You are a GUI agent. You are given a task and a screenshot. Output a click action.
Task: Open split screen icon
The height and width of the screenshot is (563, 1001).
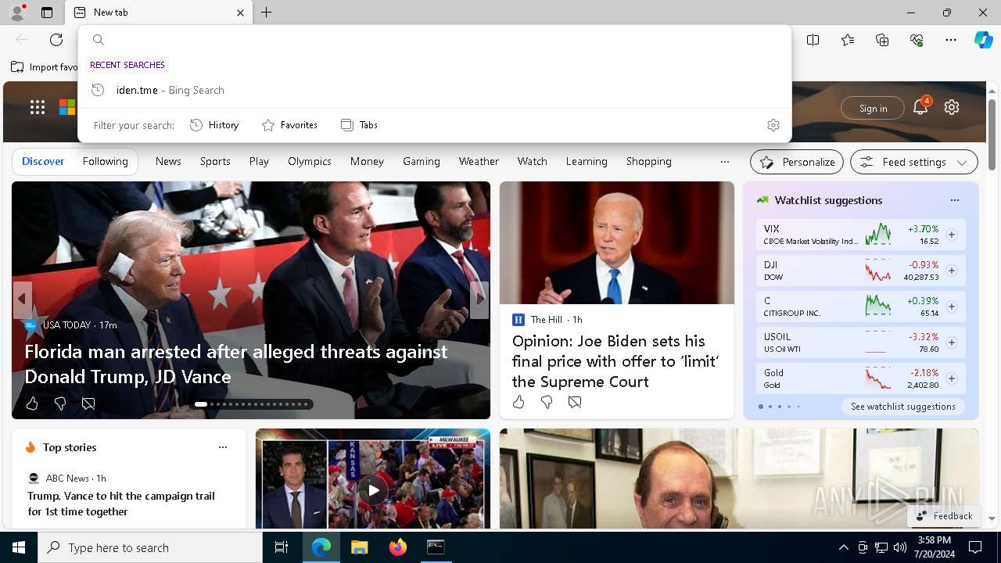(813, 40)
